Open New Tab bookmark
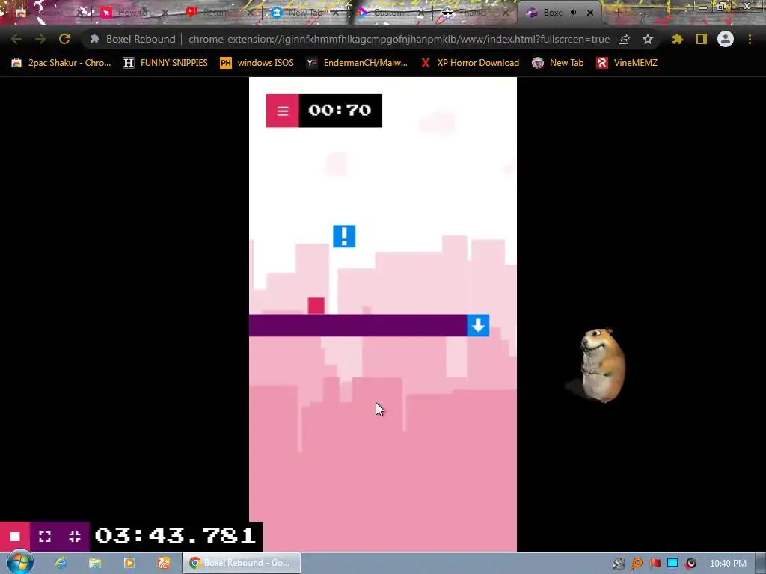766x574 pixels. click(x=558, y=63)
